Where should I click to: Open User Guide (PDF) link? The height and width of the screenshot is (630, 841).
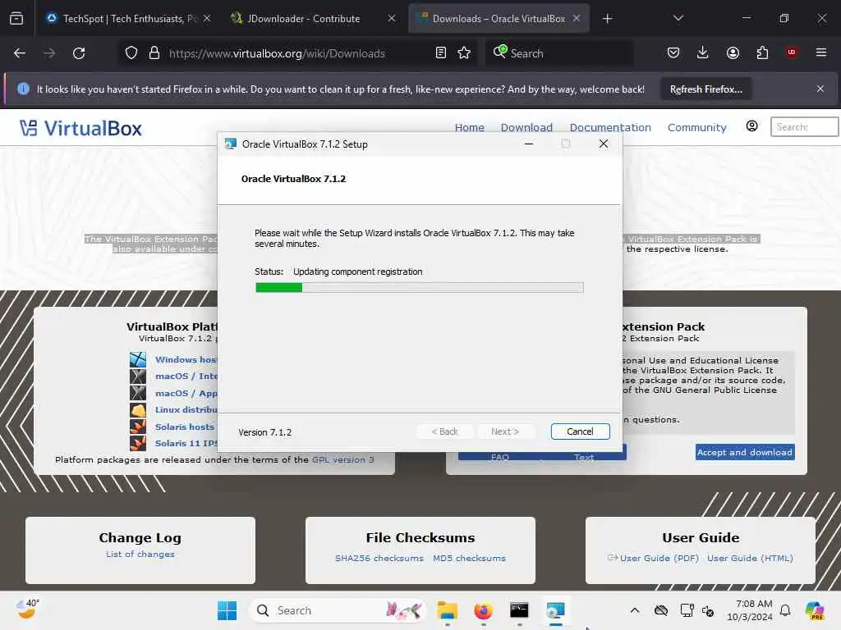(x=659, y=558)
